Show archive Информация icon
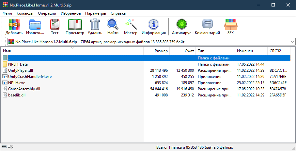Screen dimensions: 296x151 (x=153, y=27)
